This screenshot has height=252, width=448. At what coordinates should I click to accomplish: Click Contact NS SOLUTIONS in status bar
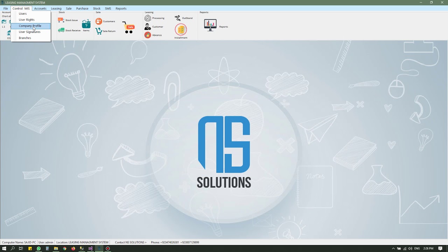point(131,242)
